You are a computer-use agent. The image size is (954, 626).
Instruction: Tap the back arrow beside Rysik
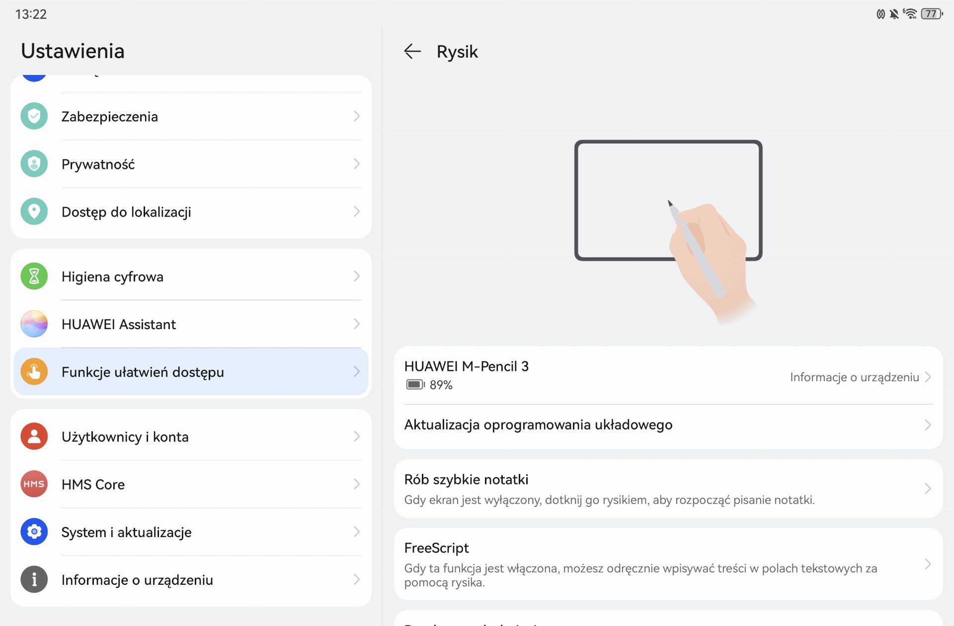point(412,51)
